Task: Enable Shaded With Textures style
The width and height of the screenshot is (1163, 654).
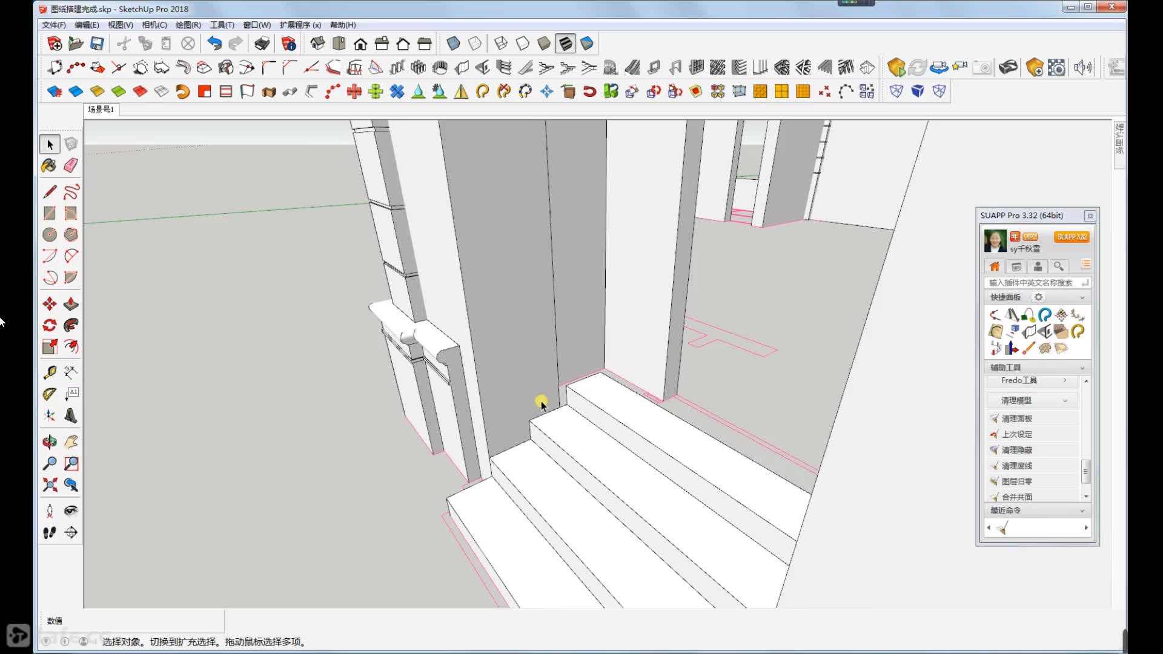Action: 565,44
